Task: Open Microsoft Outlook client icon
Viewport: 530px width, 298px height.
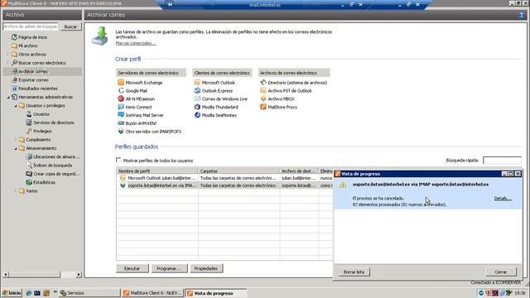Action: tap(197, 83)
